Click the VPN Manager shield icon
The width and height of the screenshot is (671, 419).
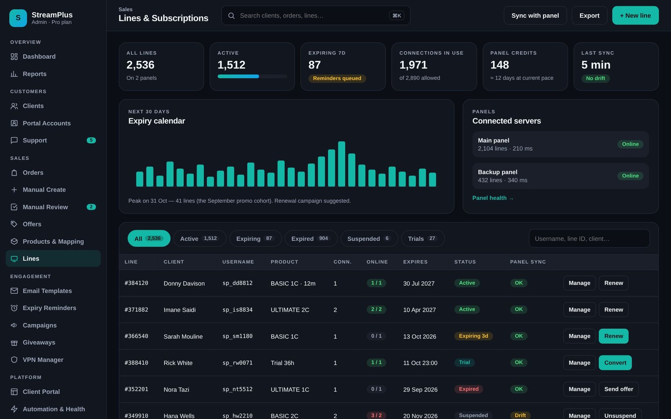14,360
